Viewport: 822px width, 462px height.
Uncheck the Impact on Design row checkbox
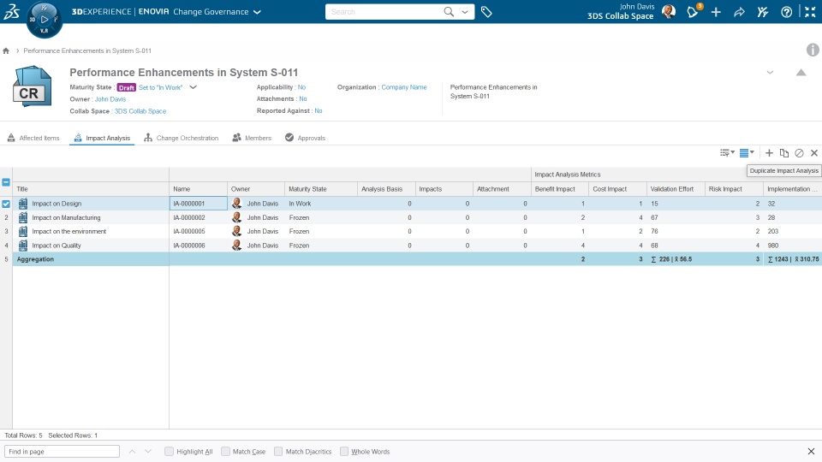6,204
